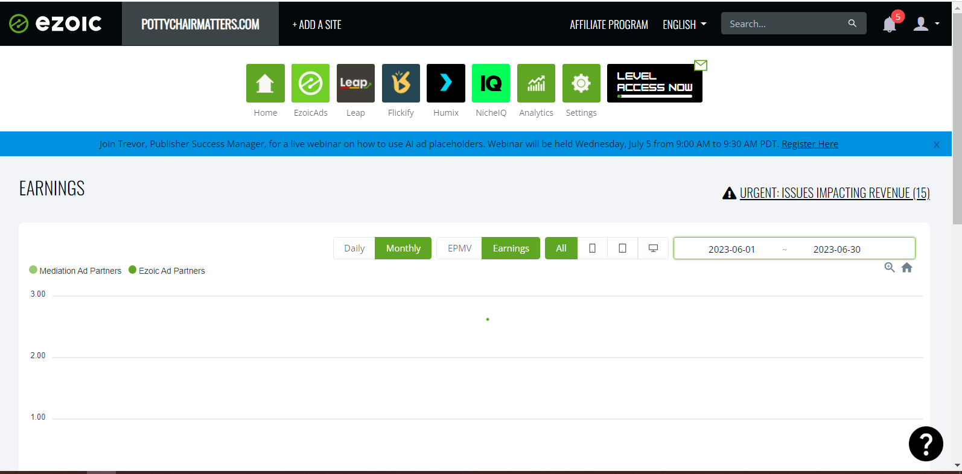Open the EzoicAds app icon
The image size is (962, 474).
pos(311,83)
